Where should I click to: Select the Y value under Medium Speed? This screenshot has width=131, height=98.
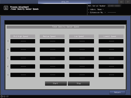52,41
